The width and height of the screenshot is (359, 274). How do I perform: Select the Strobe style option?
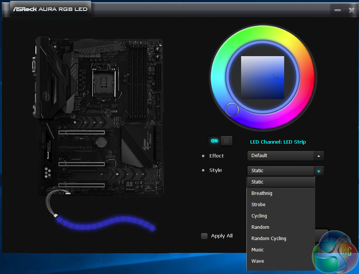281,205
